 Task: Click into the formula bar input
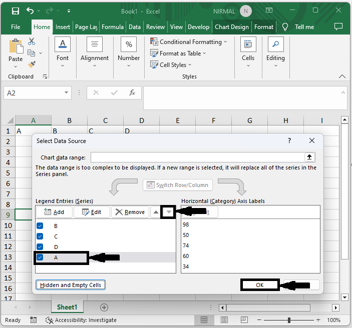point(242,98)
